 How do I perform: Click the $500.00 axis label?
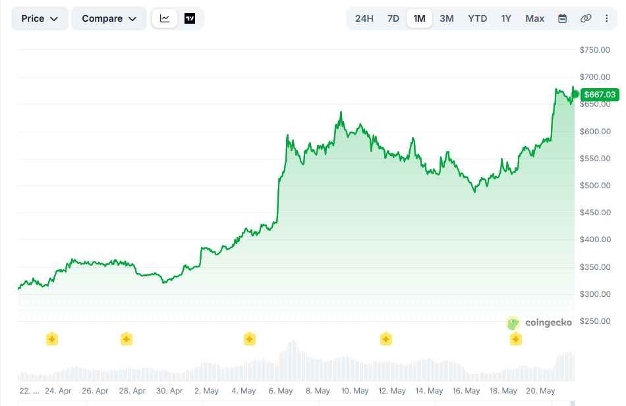click(x=595, y=186)
